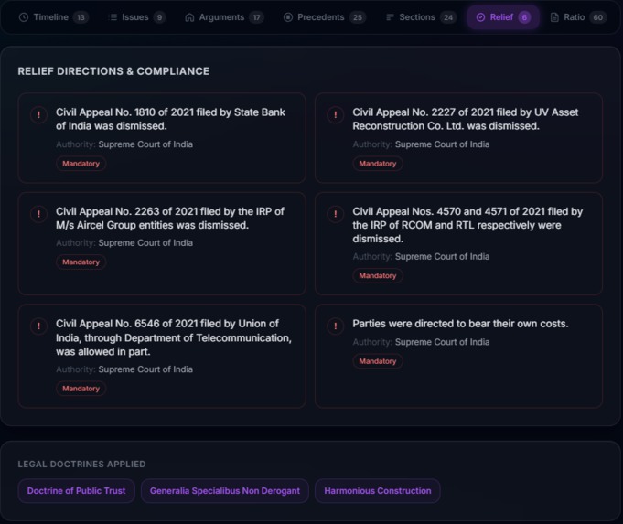Screen dimensions: 623x524
Task: Click the lines icon beside Sections
Action: [390, 17]
